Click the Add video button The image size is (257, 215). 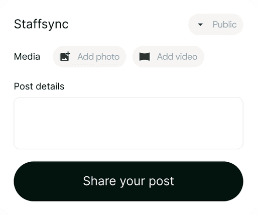point(168,57)
